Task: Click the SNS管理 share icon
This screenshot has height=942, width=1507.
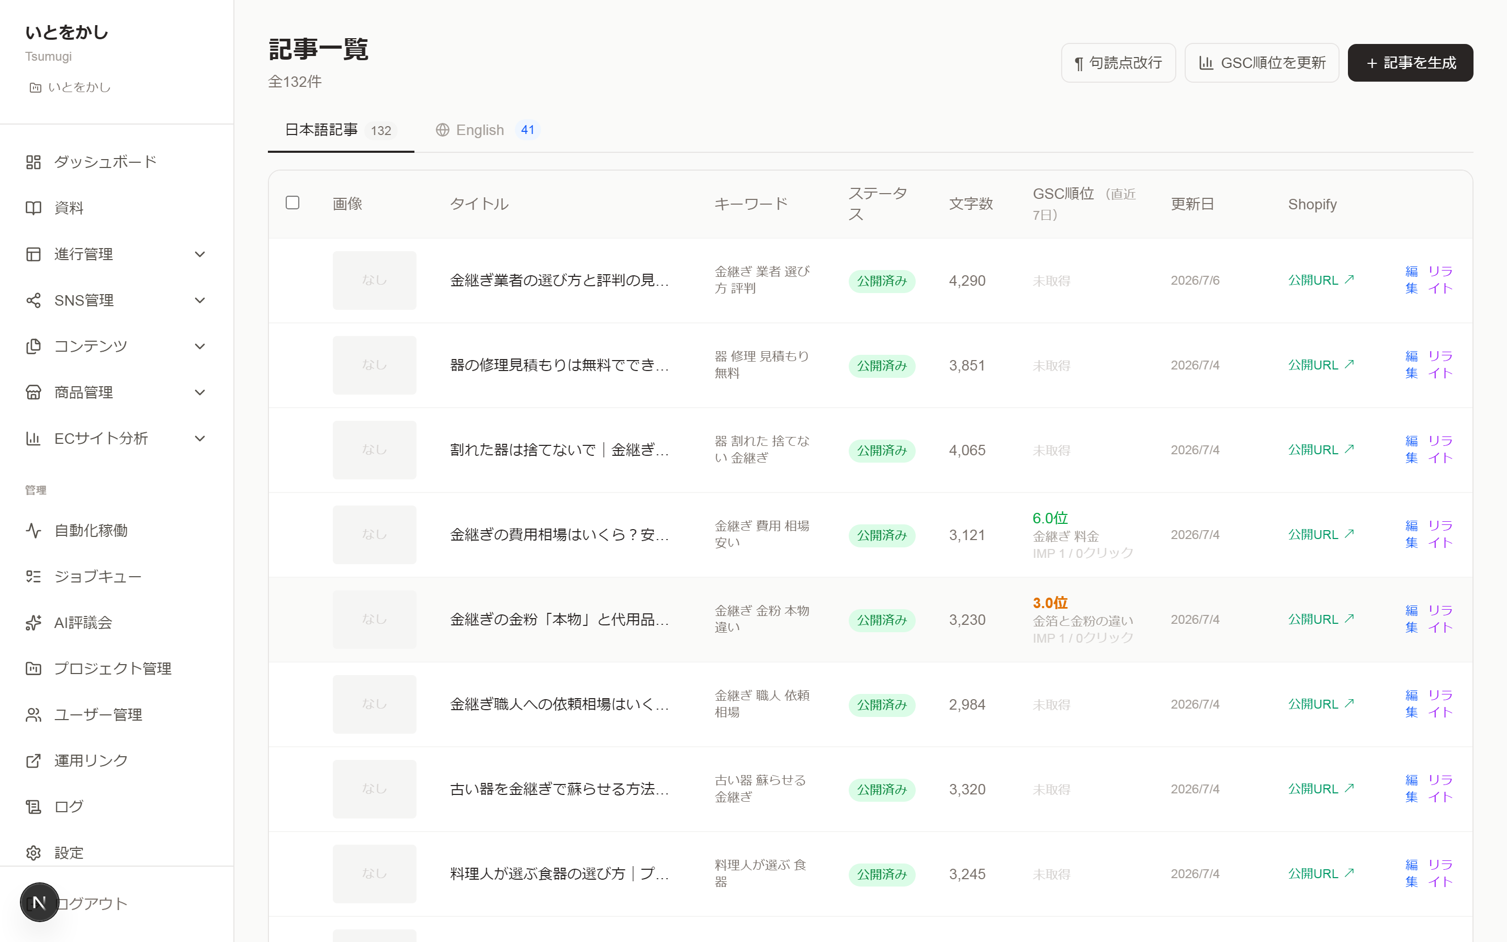Action: 33,300
